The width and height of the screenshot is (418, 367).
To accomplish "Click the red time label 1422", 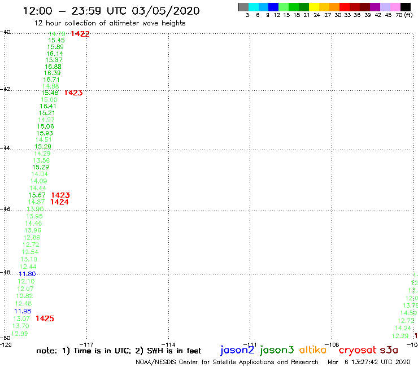I will point(80,34).
